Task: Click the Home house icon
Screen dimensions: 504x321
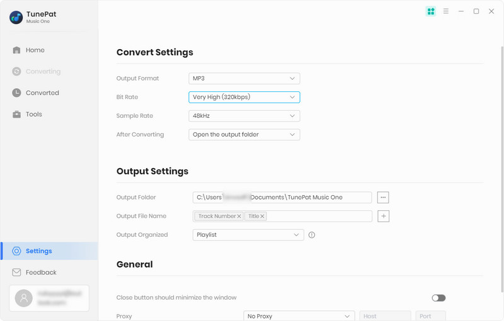Action: 16,50
